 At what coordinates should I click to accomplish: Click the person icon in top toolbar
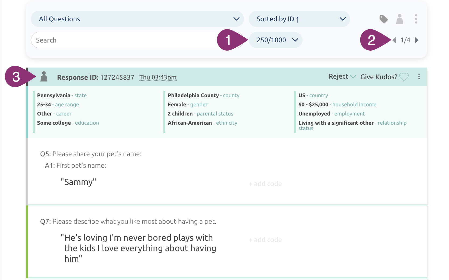click(400, 19)
